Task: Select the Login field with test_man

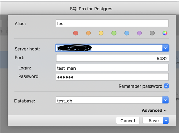Action: pyautogui.click(x=112, y=68)
